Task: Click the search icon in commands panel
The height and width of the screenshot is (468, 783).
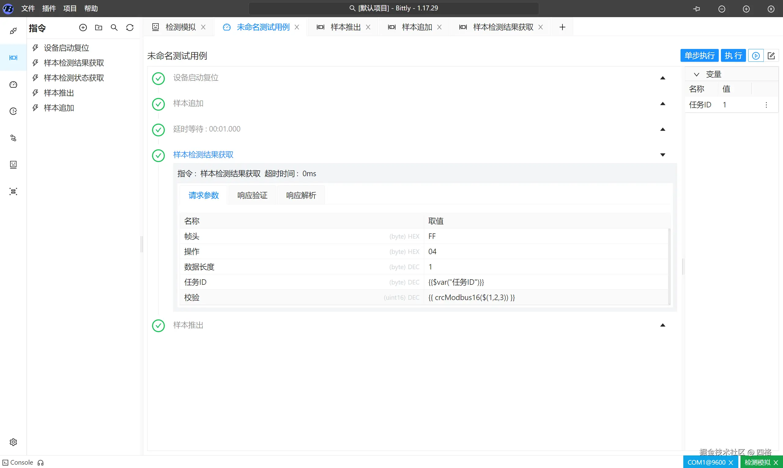Action: click(x=114, y=28)
